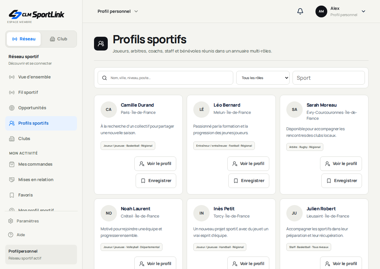
Task: Click the Volleyball Départemental tag
Action: click(x=131, y=247)
